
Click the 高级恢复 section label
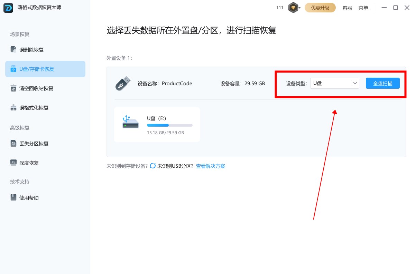click(x=20, y=128)
